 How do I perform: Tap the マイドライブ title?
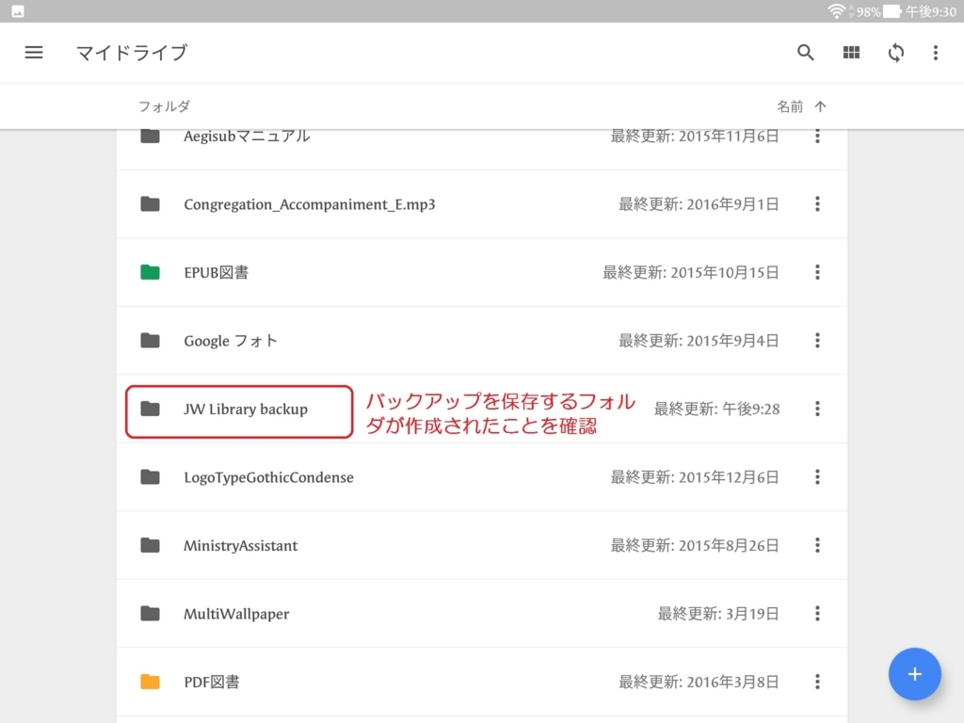click(132, 53)
